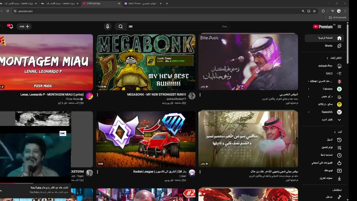Open Playlists (قوائم التشغيل) in sidebar
357x201 pixels.
click(x=324, y=147)
